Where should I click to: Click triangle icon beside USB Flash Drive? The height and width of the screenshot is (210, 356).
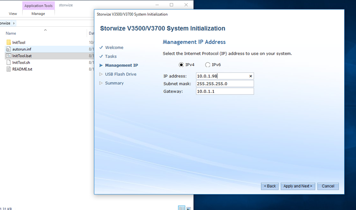tap(101, 74)
